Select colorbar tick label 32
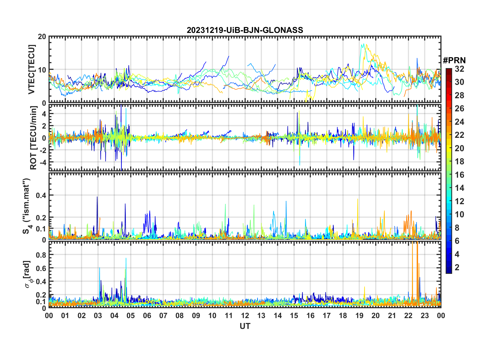490x342 pixels. coord(459,69)
